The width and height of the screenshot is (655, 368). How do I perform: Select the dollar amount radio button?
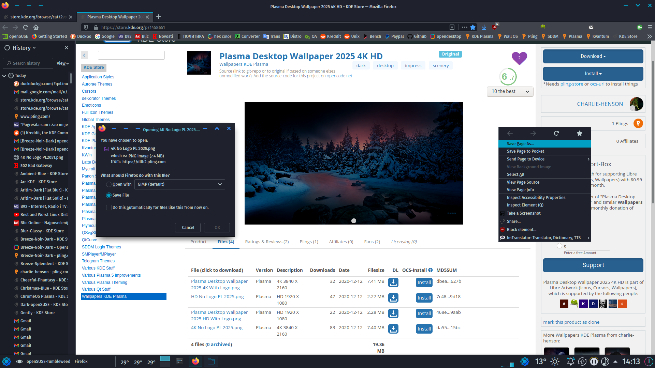pyautogui.click(x=559, y=246)
